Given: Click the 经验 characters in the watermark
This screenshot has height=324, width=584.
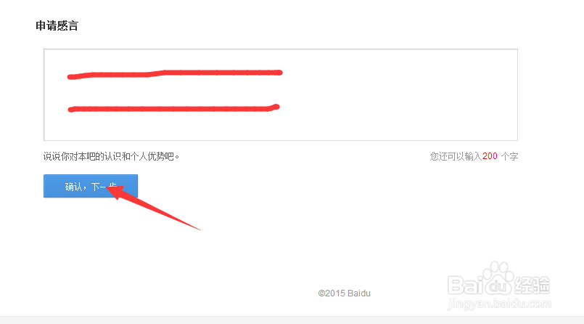Looking at the screenshot, I should coord(532,285).
